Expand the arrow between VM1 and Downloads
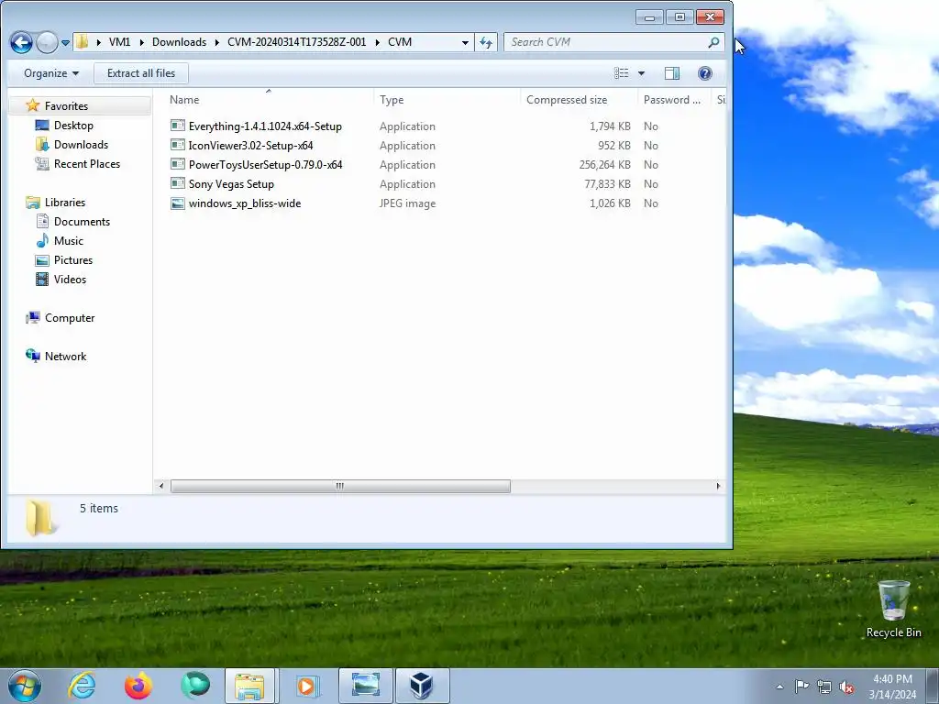The height and width of the screenshot is (704, 939). point(142,42)
